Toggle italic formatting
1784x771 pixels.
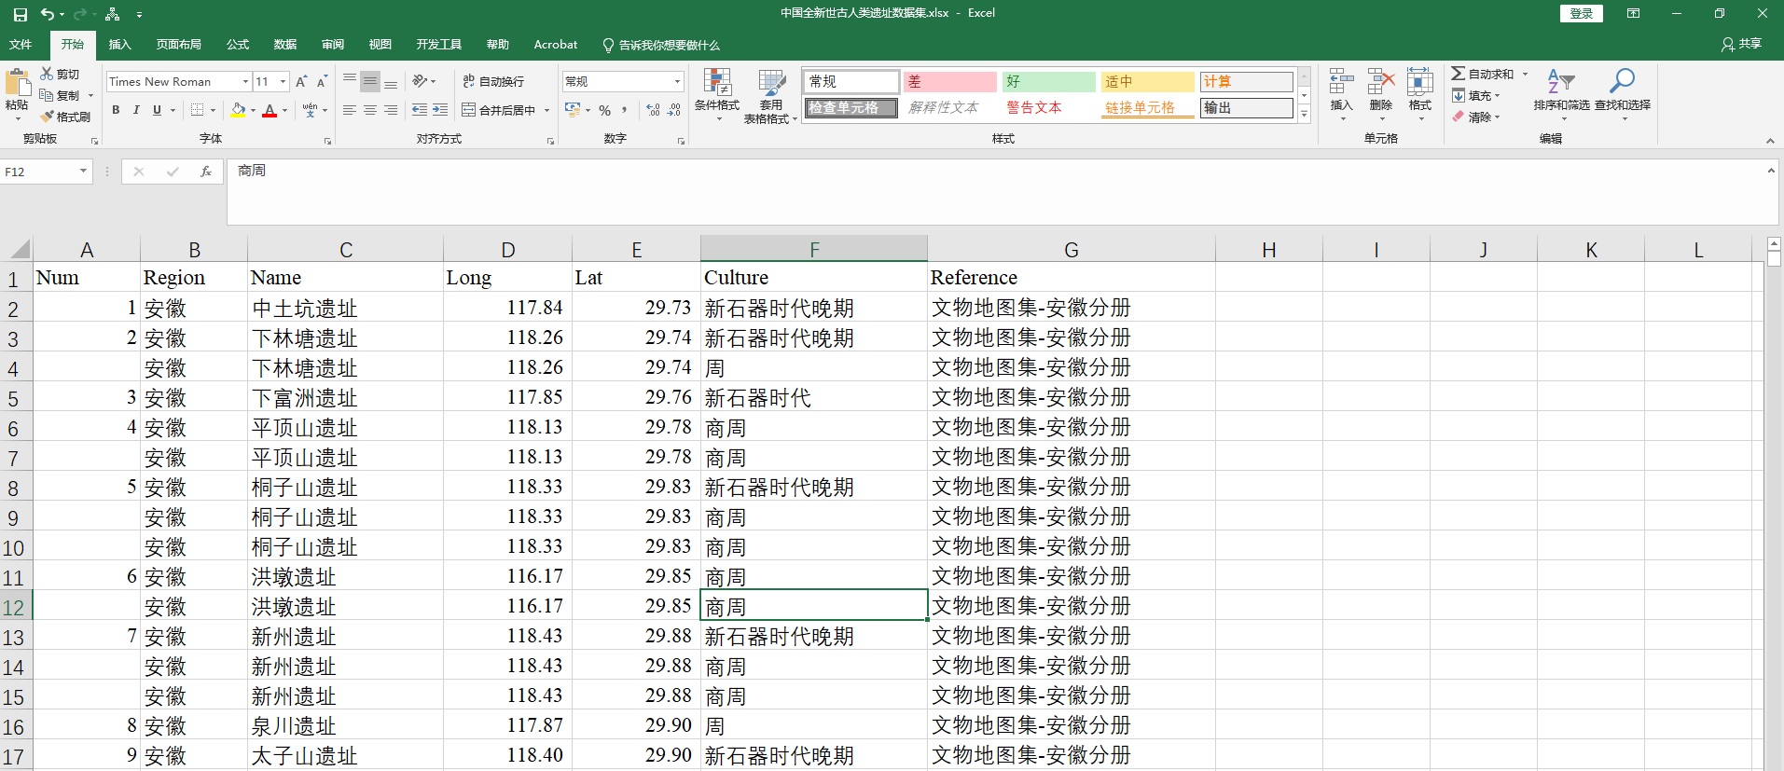136,110
